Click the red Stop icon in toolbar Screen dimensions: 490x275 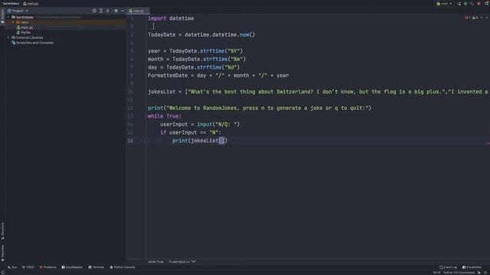[479, 3]
